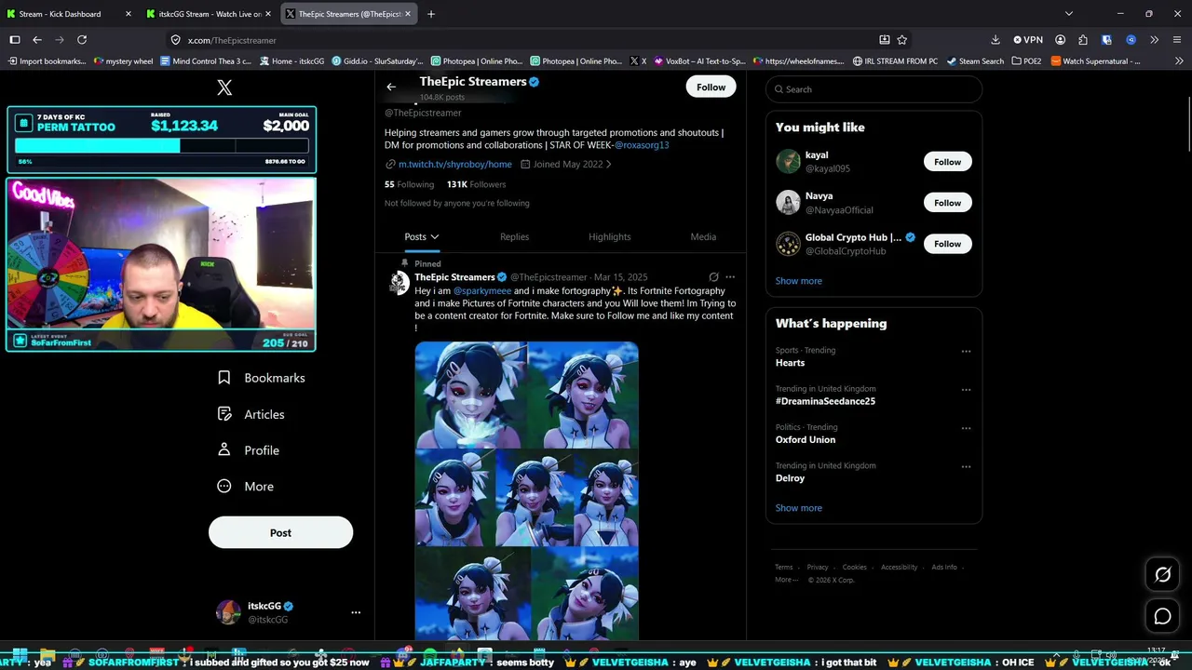
Task: Open Grok from the floating button
Action: point(1162,575)
